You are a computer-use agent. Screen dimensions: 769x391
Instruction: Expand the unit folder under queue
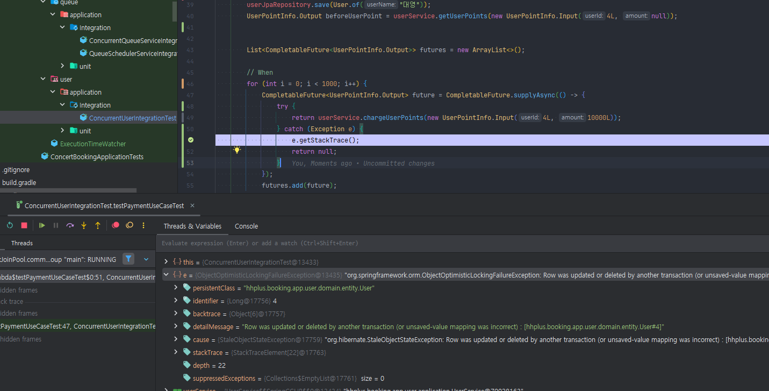[x=63, y=66]
